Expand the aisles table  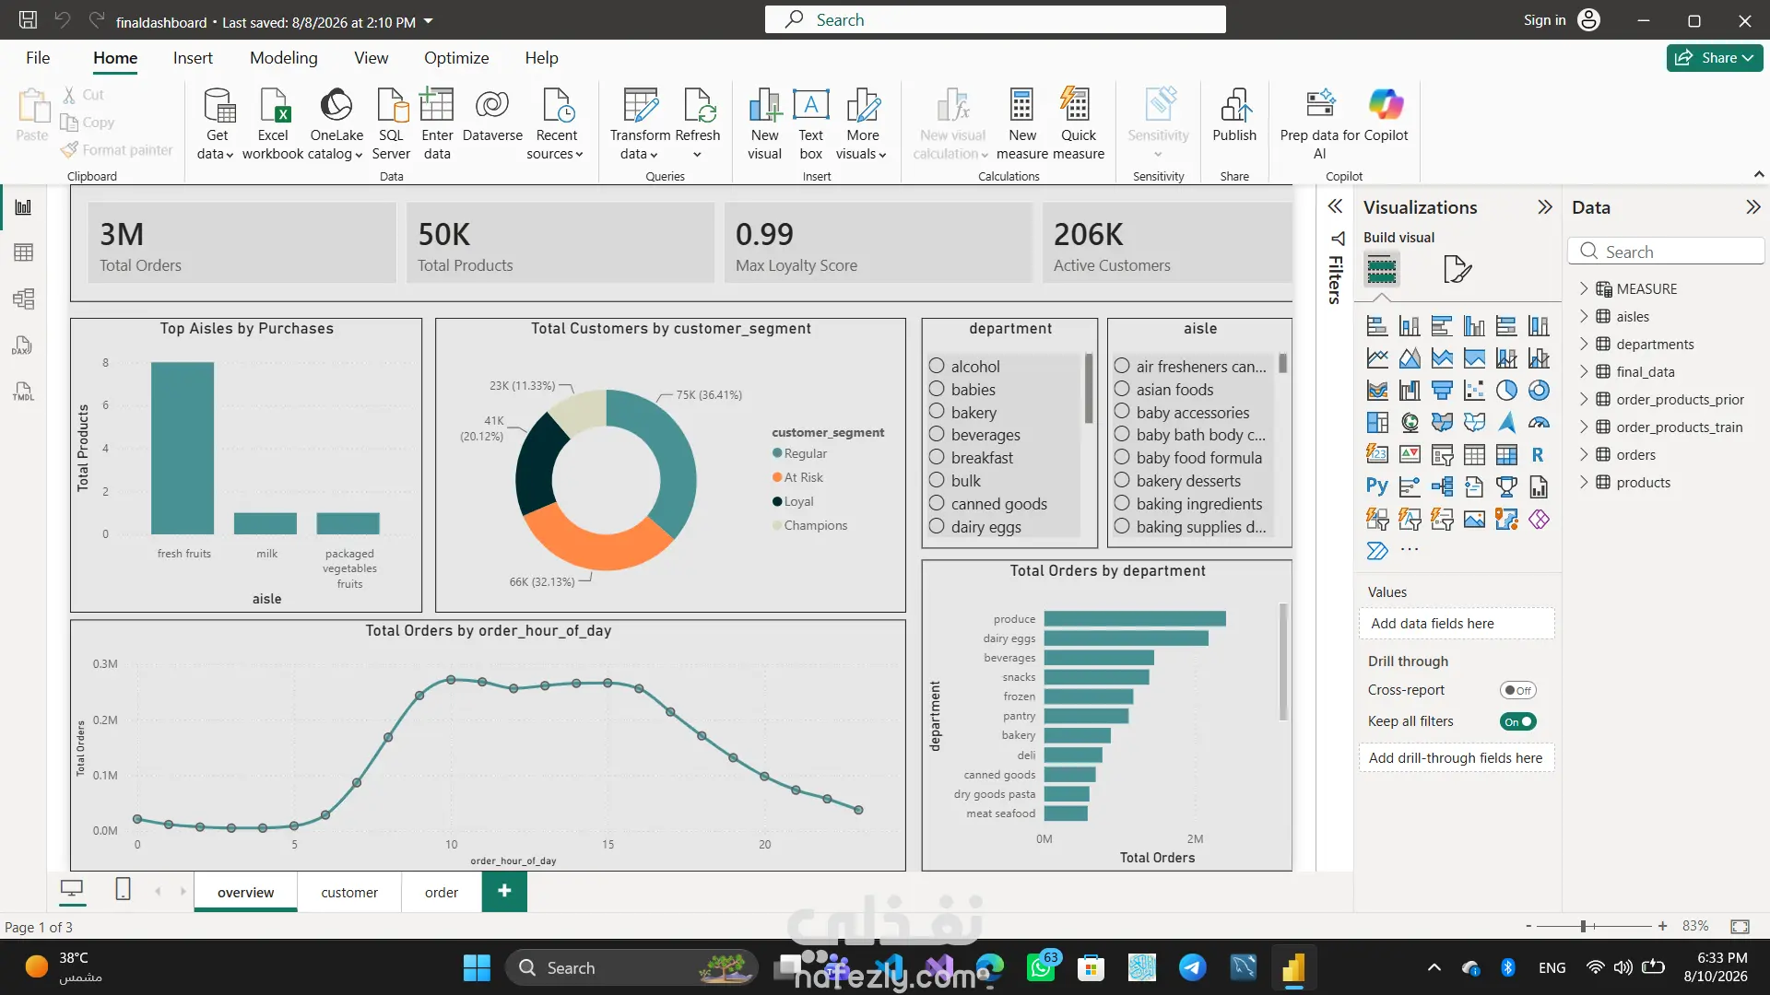tap(1584, 316)
